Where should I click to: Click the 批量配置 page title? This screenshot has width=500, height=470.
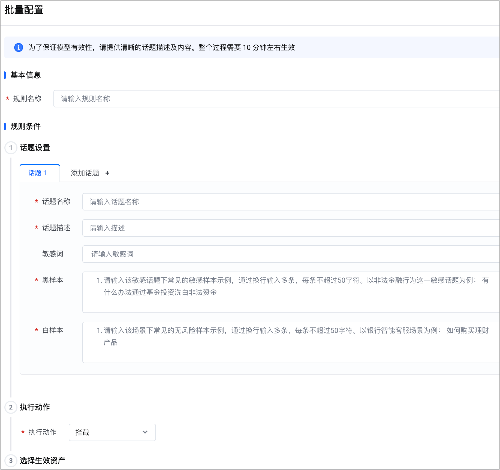click(24, 10)
